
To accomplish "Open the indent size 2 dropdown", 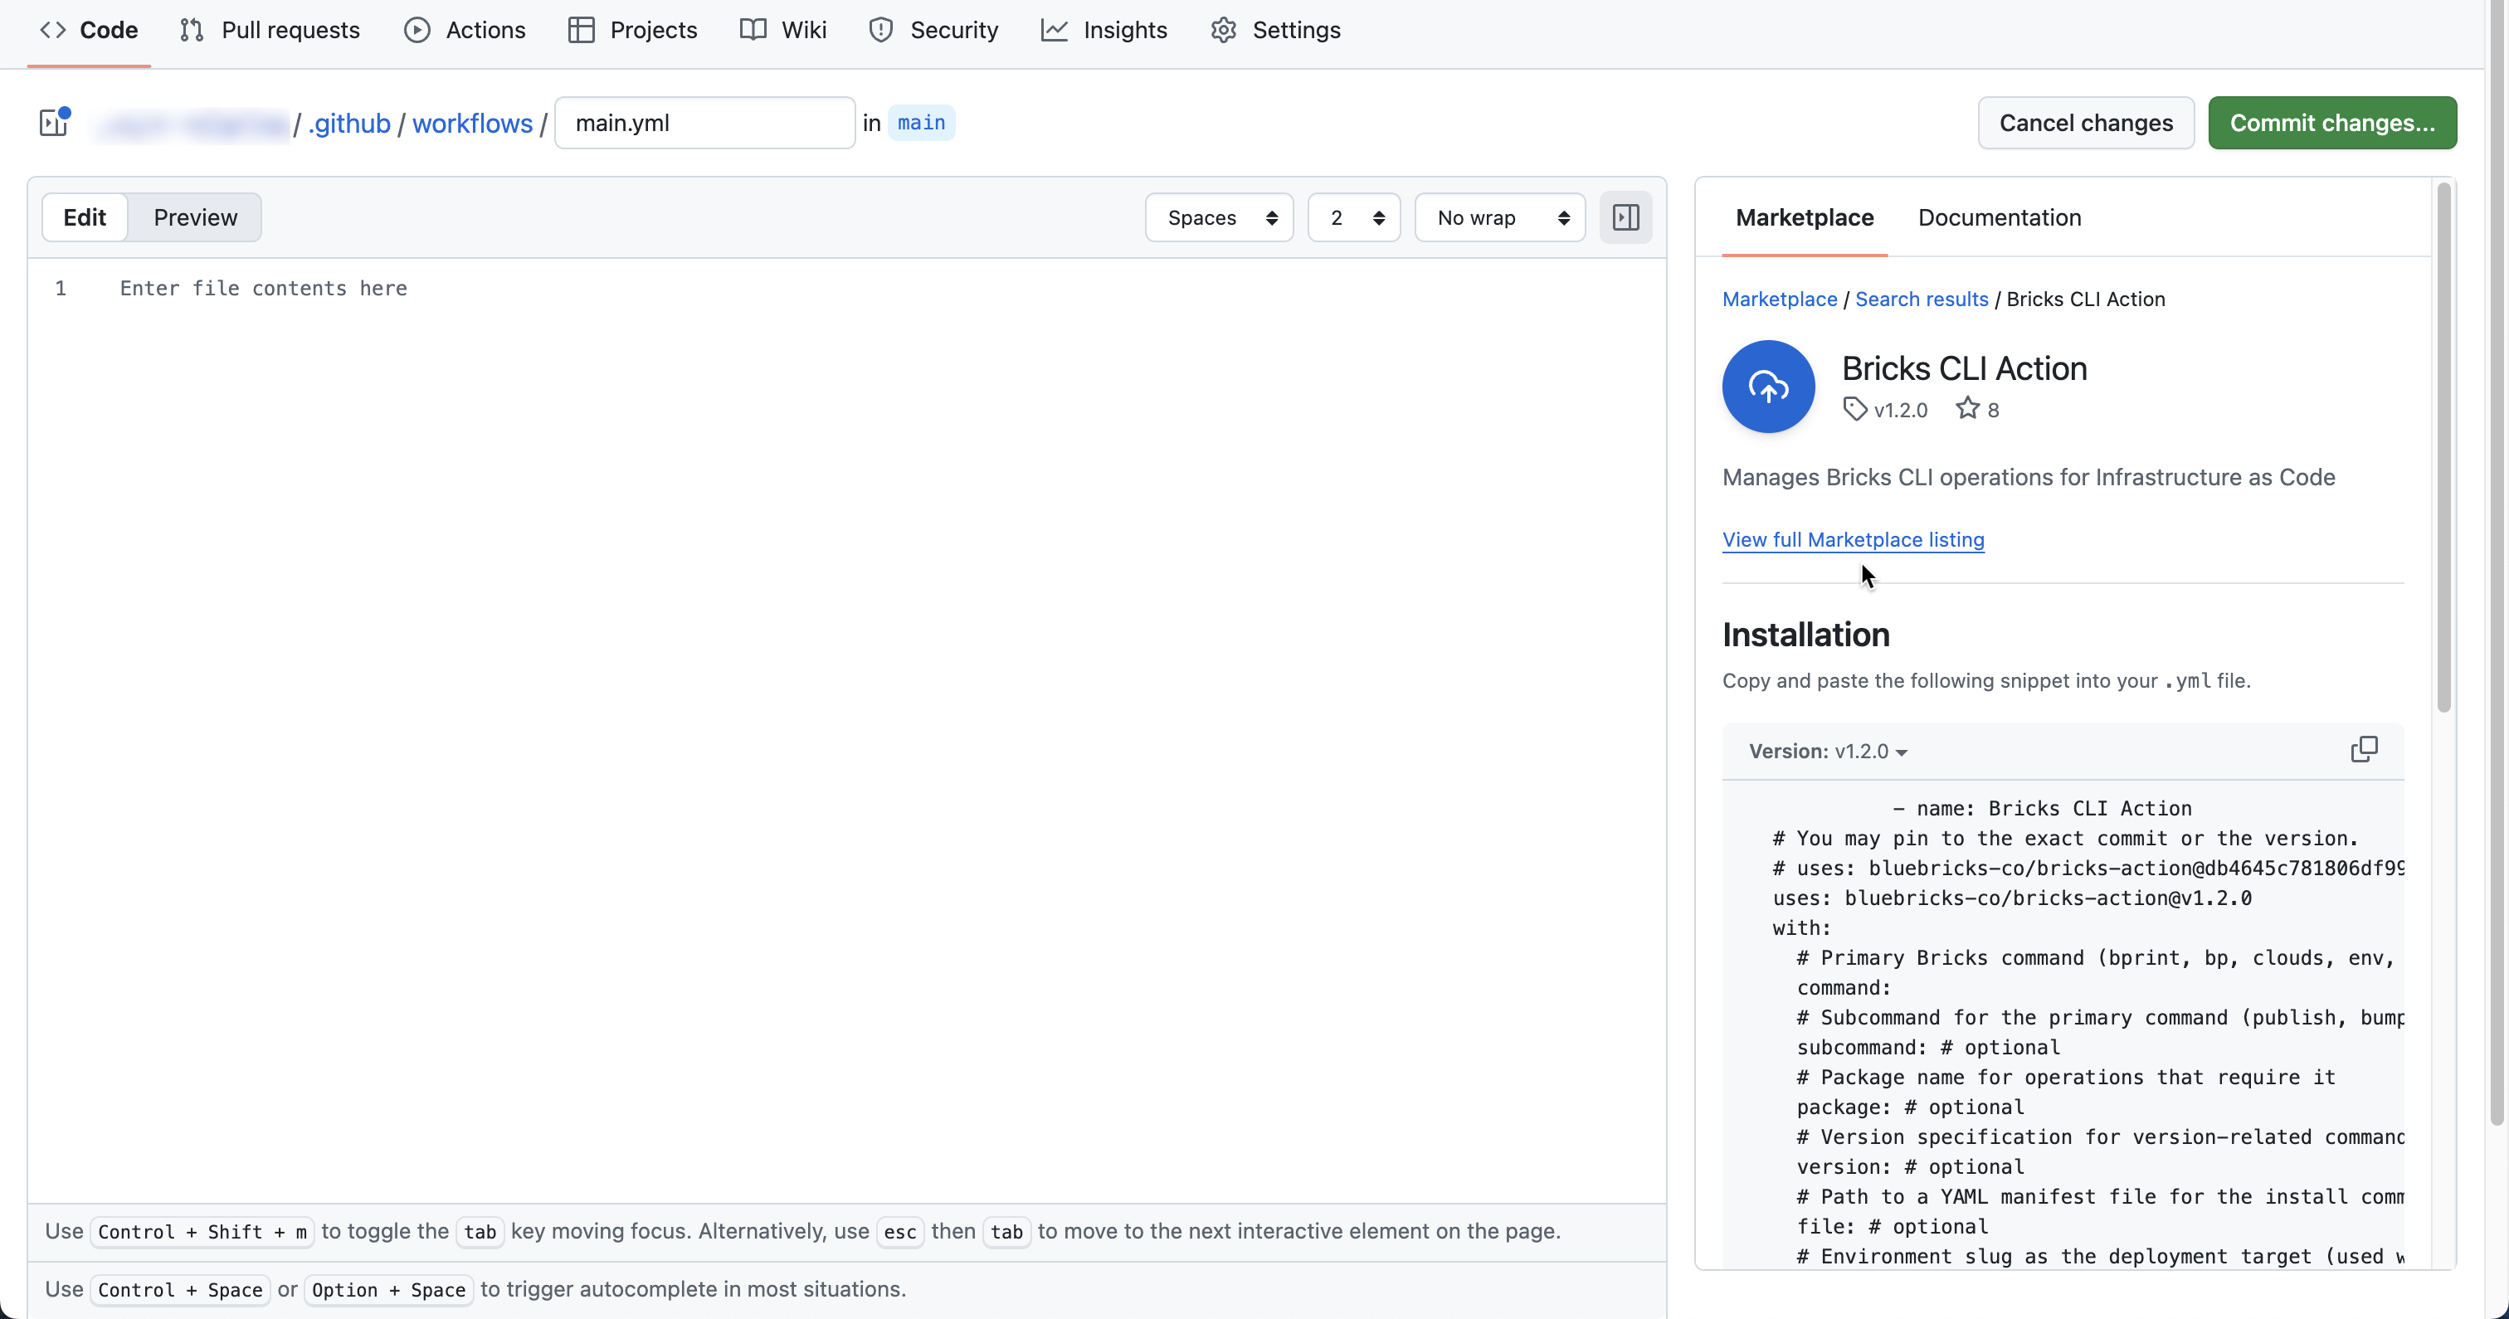I will pos(1354,217).
